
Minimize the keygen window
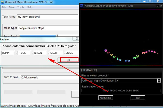(x=157, y=6)
